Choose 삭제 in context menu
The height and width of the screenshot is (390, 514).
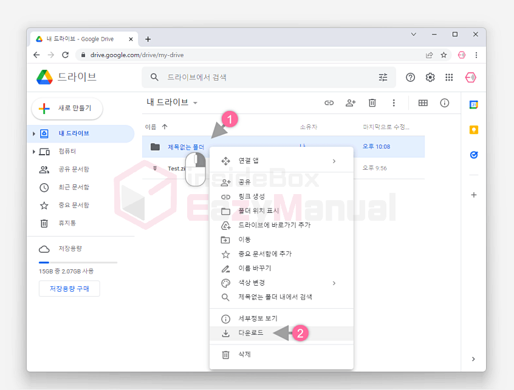(281, 355)
